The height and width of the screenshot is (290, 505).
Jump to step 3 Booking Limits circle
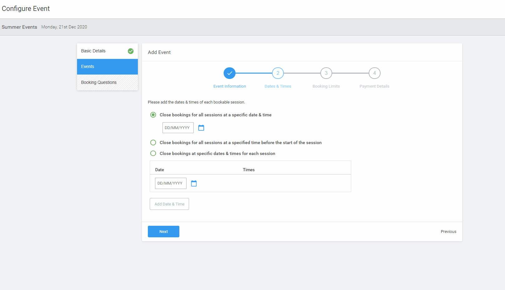point(326,73)
